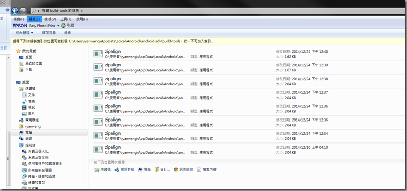The width and height of the screenshot is (407, 191).
Task: Click zipalign icon modified 下午 12:40
Action: [x=98, y=54]
